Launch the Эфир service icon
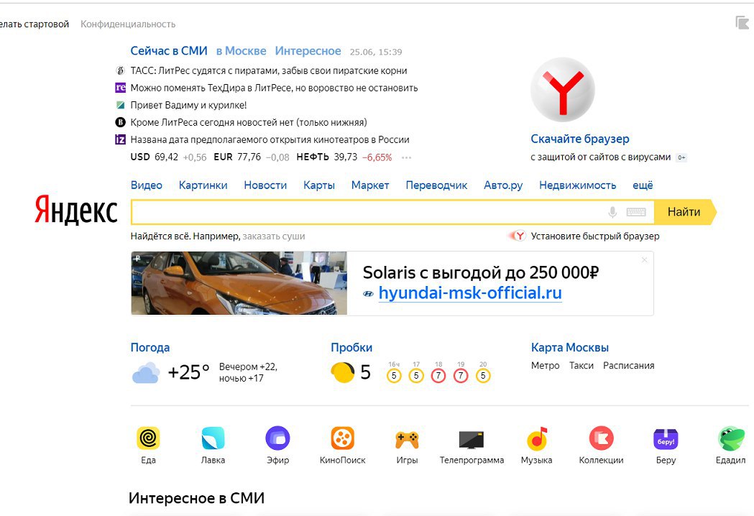The height and width of the screenshot is (516, 754). (277, 438)
